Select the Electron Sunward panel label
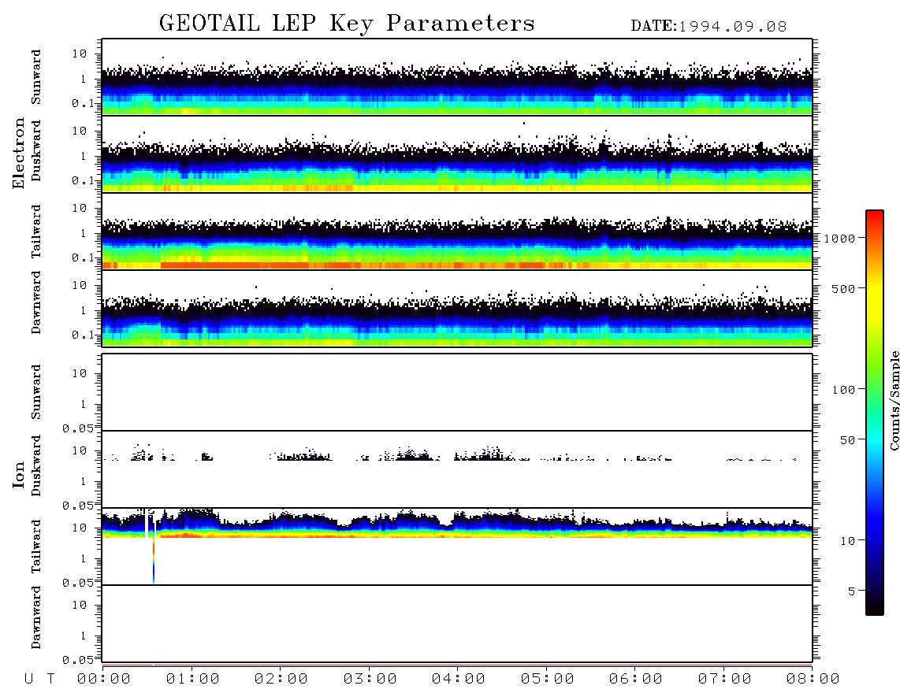Screen dimensions: 900x693 [x=36, y=77]
